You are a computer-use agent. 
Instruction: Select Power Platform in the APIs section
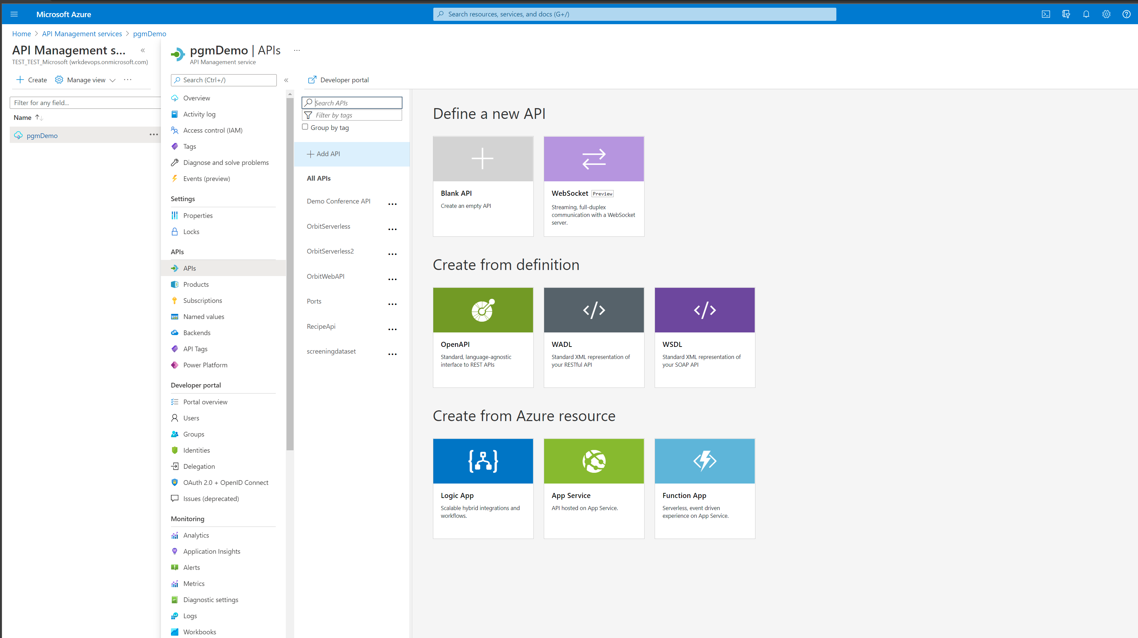click(x=205, y=365)
